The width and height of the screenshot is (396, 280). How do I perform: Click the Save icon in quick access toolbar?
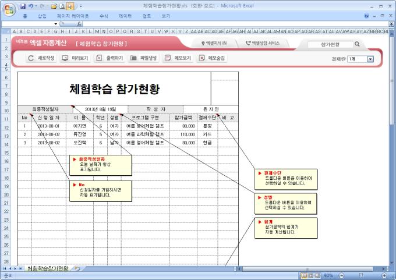pos(23,6)
